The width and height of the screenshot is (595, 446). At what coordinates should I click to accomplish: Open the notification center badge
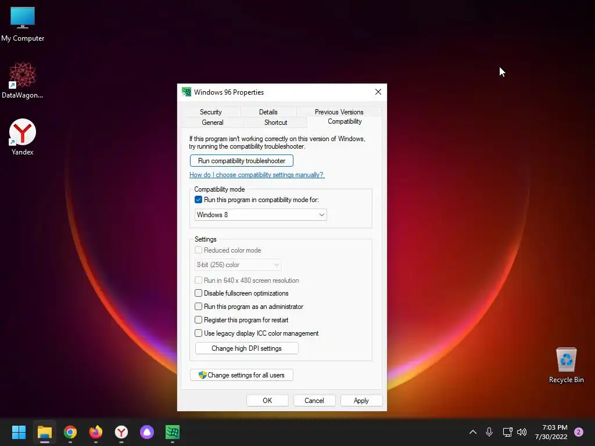coord(579,432)
